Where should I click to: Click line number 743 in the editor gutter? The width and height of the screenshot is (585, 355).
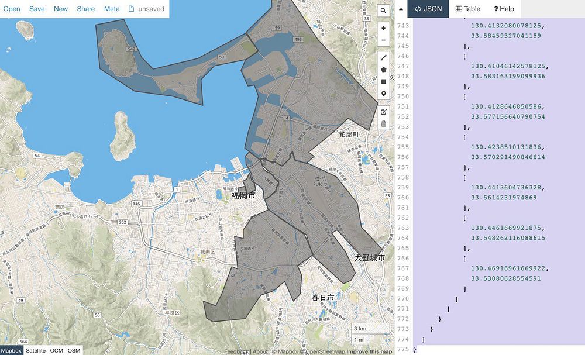403,26
